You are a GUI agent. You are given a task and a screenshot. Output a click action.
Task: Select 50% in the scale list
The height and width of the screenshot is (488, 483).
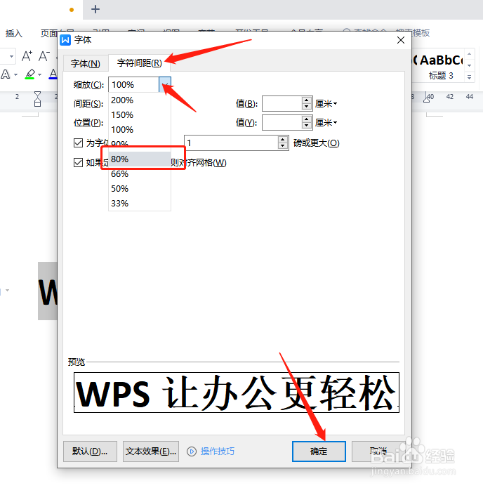tap(140, 189)
